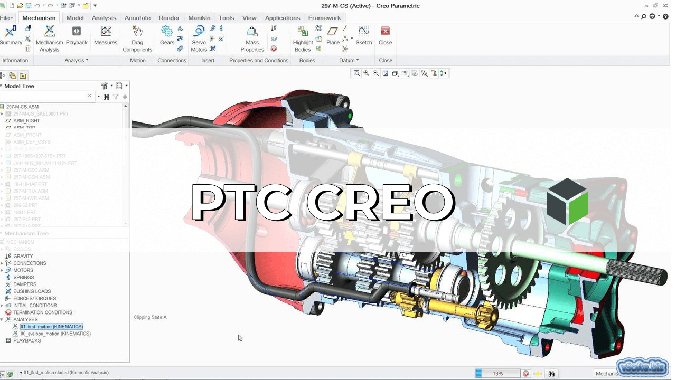Select 00_evelope_motion analysis in tree
Screen dimensions: 676x380
(x=55, y=334)
